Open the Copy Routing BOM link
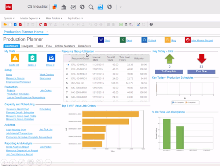The image size is (220, 166). point(16,130)
